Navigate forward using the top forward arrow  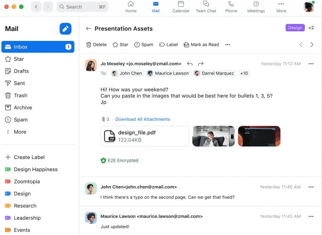click(x=47, y=7)
